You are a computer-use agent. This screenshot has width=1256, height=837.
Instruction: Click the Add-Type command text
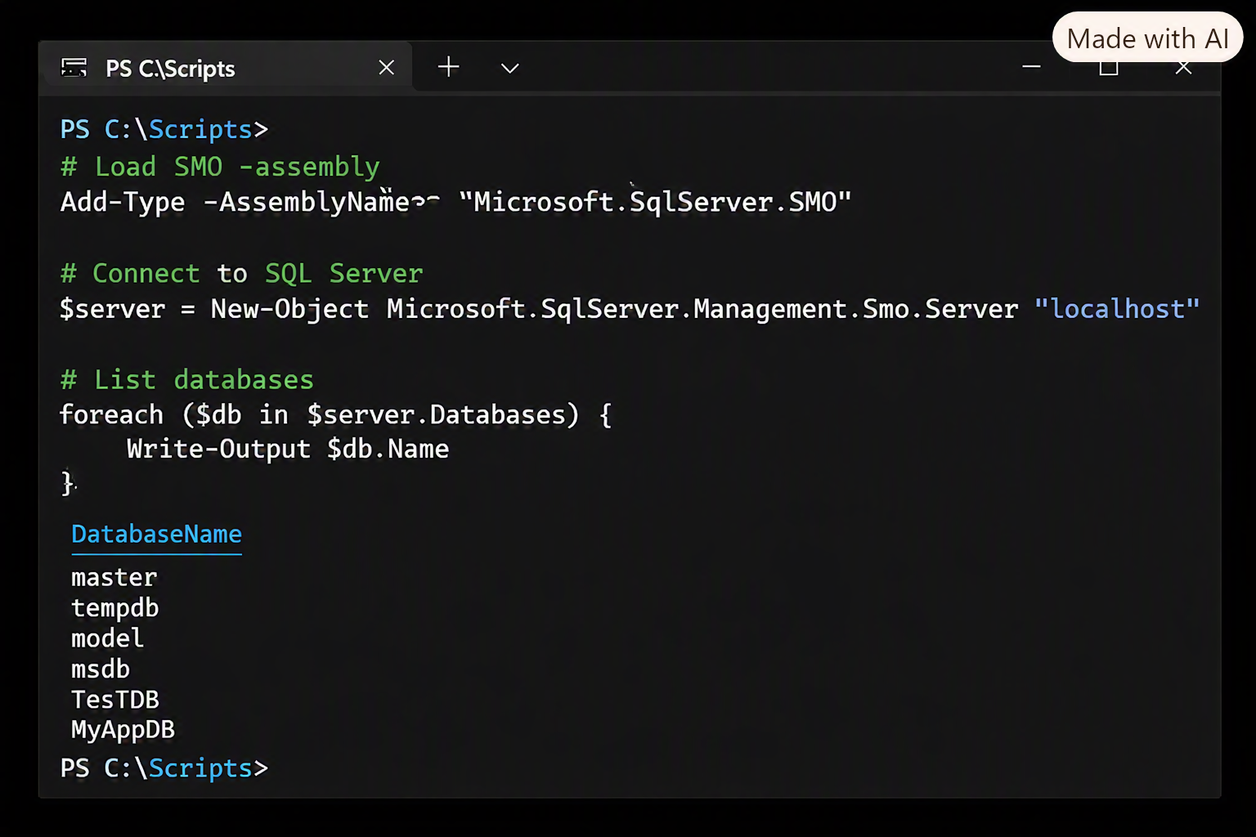point(123,202)
